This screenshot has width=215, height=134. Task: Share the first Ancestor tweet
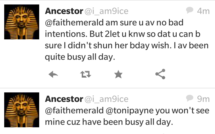[160, 74]
